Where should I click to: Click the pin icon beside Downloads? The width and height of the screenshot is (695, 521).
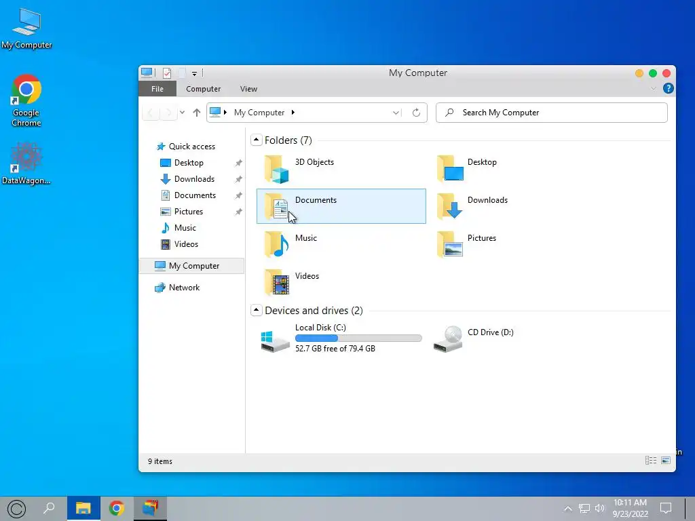238,179
